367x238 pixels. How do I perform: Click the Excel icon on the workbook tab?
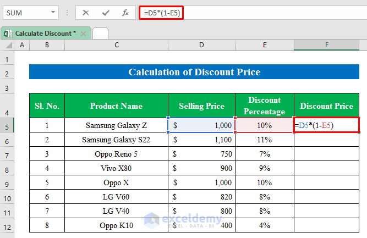8,34
